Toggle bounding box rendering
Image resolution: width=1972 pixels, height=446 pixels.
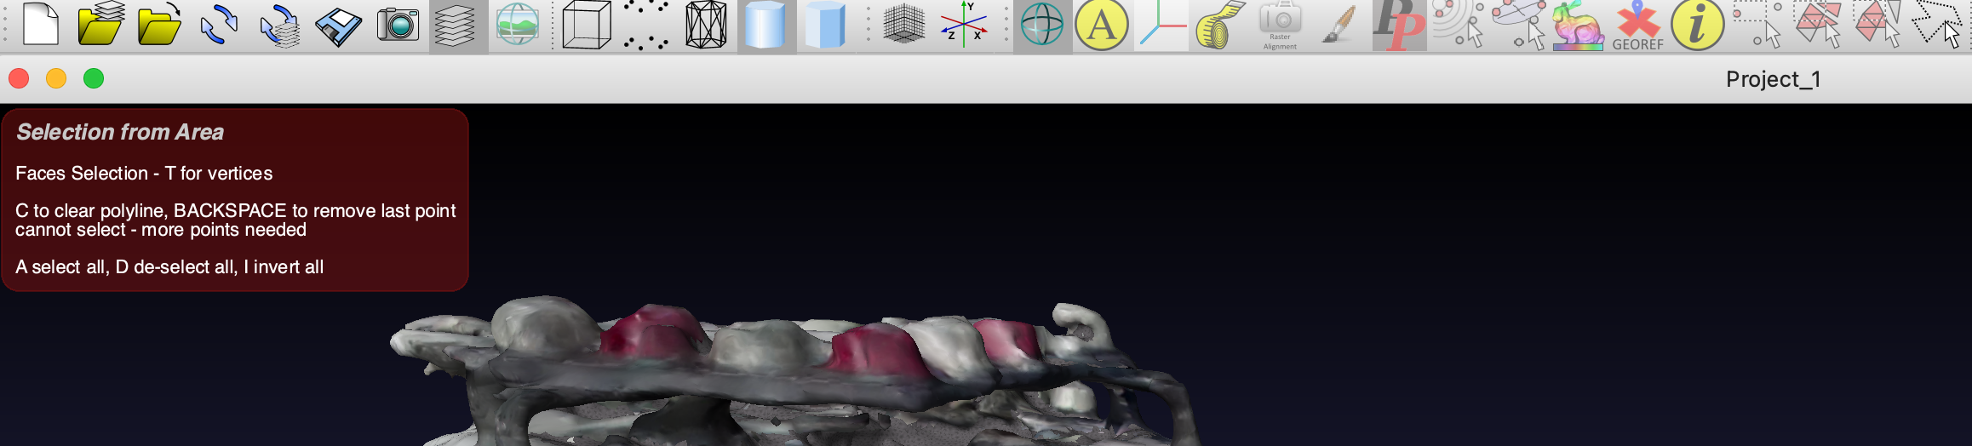tap(587, 25)
